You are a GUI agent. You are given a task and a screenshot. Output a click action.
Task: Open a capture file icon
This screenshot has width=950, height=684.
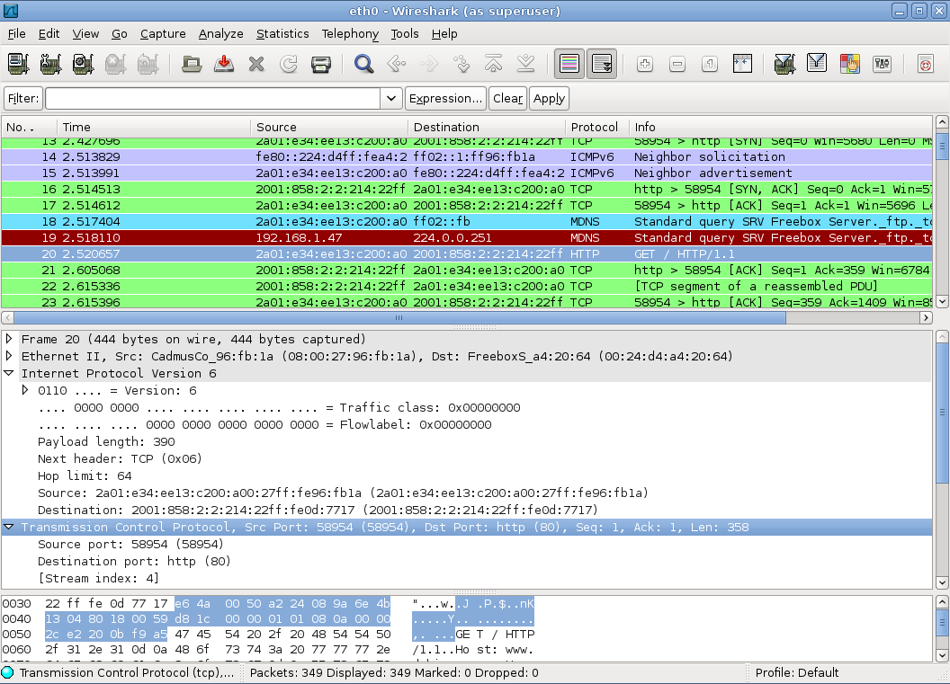point(192,64)
